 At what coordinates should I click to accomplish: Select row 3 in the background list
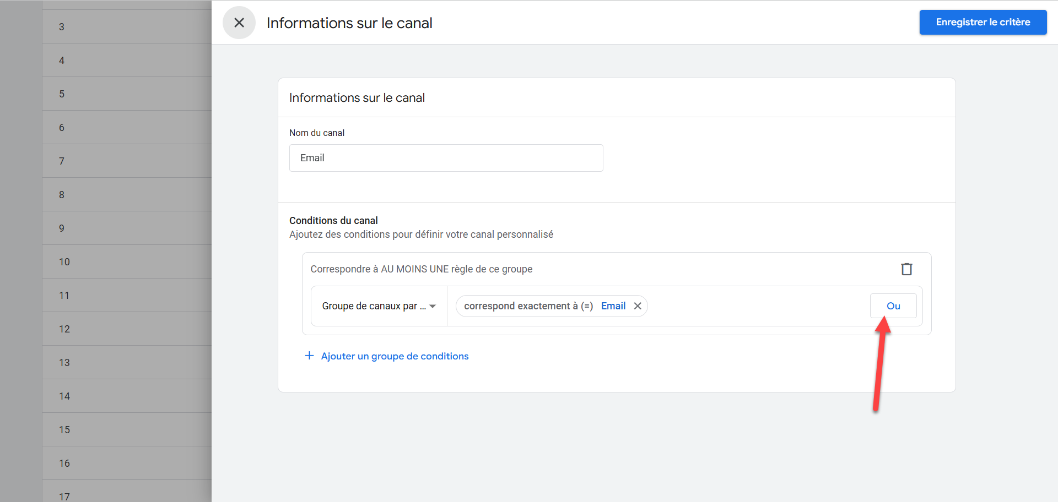[127, 27]
